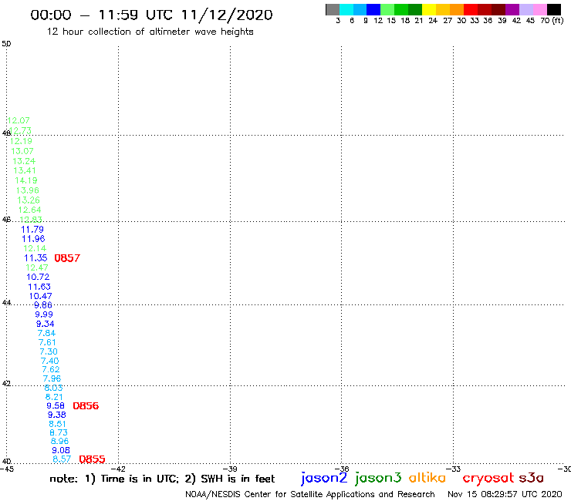The height and width of the screenshot is (501, 571).
Task: Click the 13.26 wave height
Action: coord(29,200)
